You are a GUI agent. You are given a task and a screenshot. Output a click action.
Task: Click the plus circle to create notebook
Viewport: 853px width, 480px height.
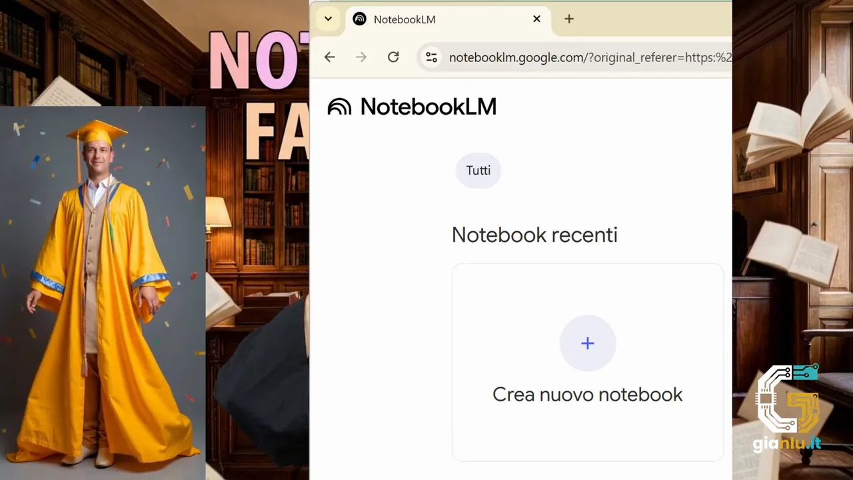coord(588,343)
